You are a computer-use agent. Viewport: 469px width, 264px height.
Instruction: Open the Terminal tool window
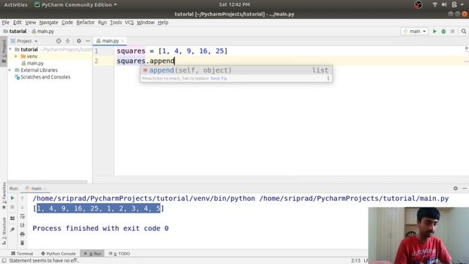coord(22,254)
